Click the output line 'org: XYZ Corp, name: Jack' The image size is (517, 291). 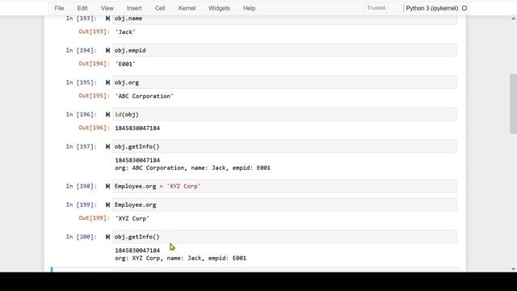(180, 259)
